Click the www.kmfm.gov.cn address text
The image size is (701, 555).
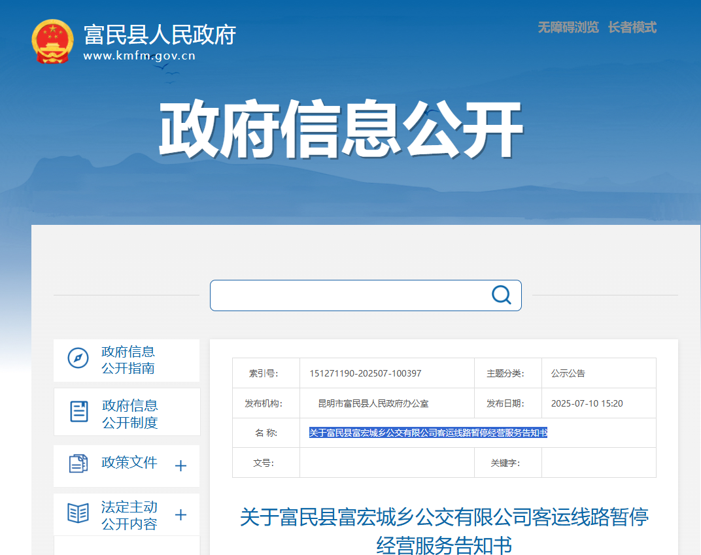point(139,56)
